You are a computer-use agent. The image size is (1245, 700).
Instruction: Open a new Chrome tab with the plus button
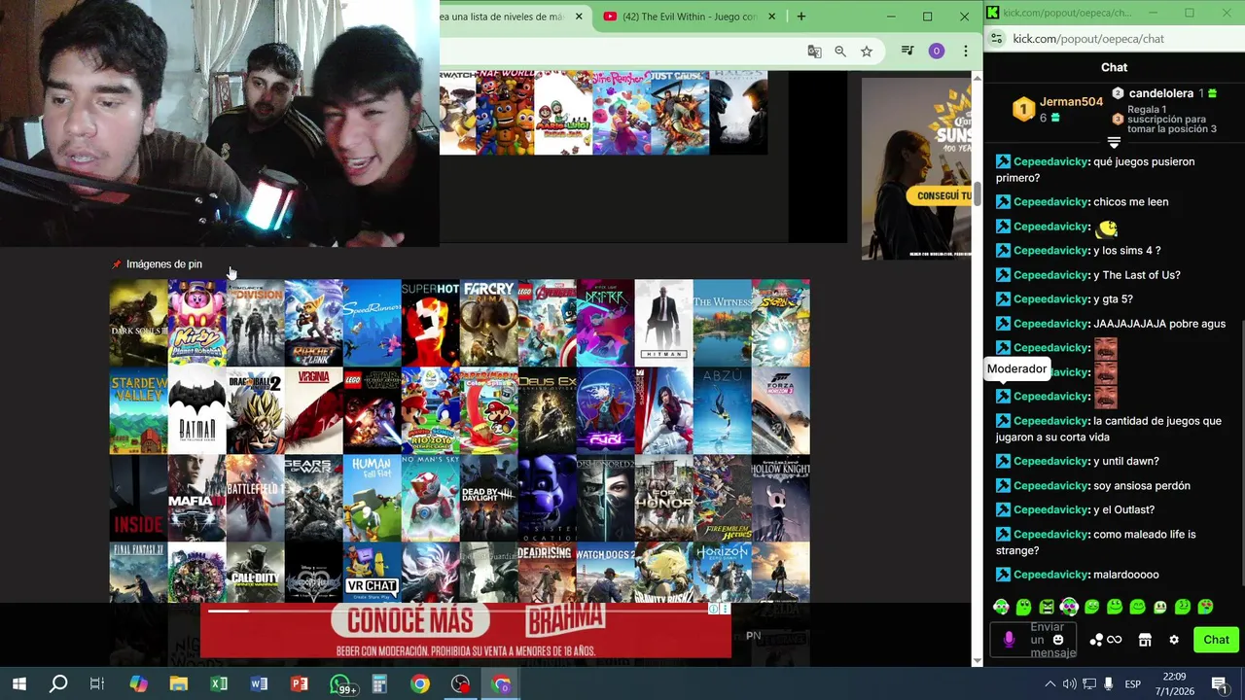[801, 17]
